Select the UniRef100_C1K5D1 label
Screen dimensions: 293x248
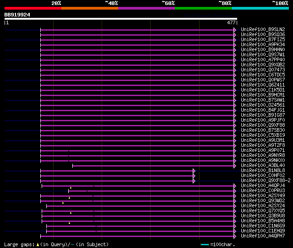pos(263,90)
